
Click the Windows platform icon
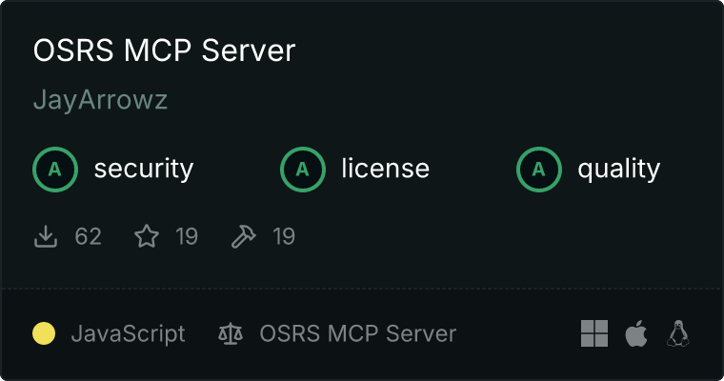(x=594, y=333)
